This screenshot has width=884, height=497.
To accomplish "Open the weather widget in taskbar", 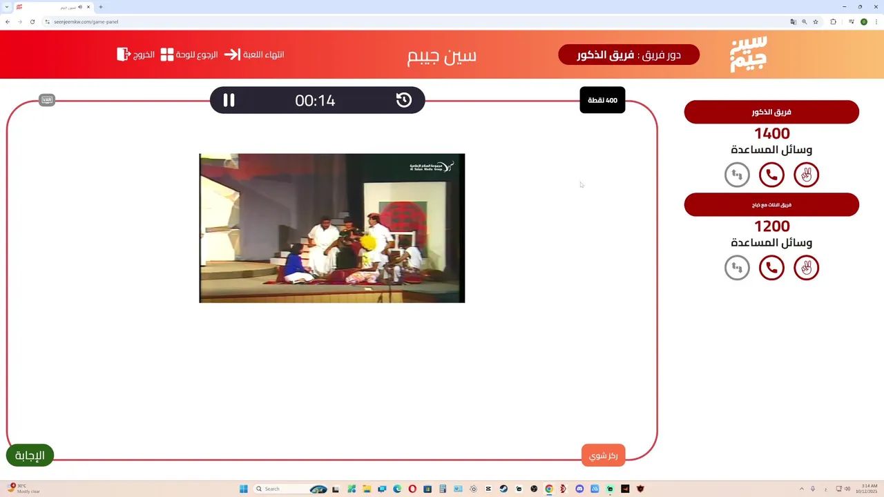I will [x=24, y=488].
